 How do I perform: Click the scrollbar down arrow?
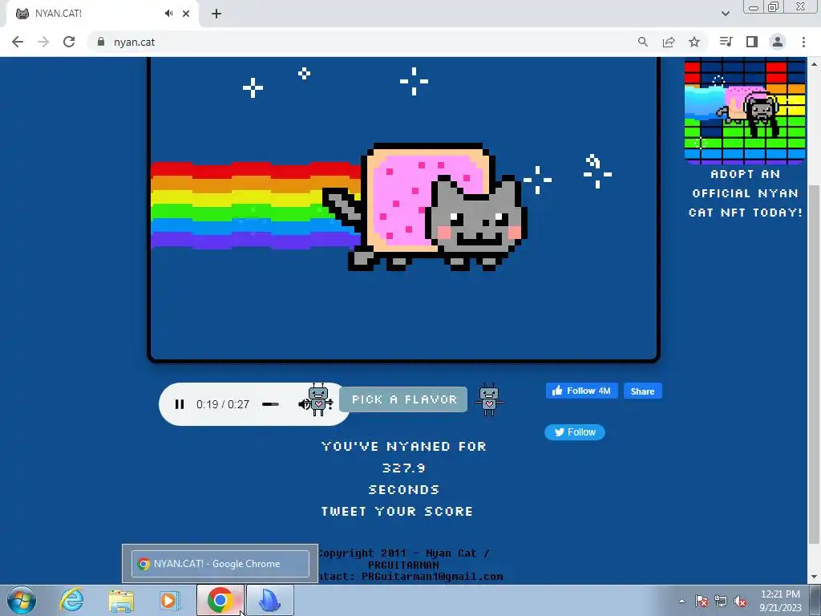tap(814, 577)
